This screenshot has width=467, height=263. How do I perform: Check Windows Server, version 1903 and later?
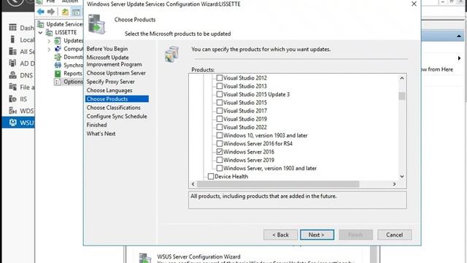coord(220,168)
